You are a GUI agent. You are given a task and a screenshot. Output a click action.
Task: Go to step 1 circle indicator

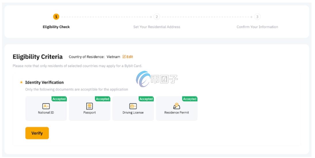tap(56, 17)
